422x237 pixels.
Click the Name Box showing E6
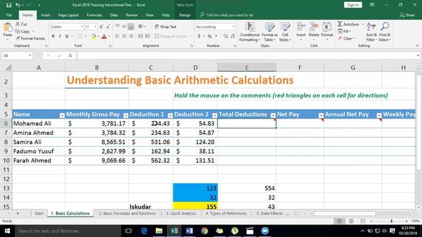click(x=16, y=55)
